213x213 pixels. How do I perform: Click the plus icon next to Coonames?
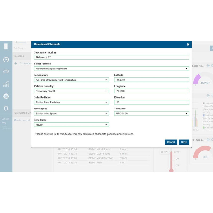(16, 63)
